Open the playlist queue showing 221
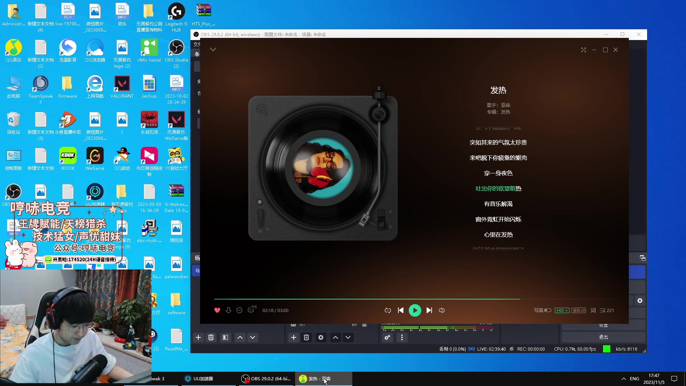 pos(607,310)
